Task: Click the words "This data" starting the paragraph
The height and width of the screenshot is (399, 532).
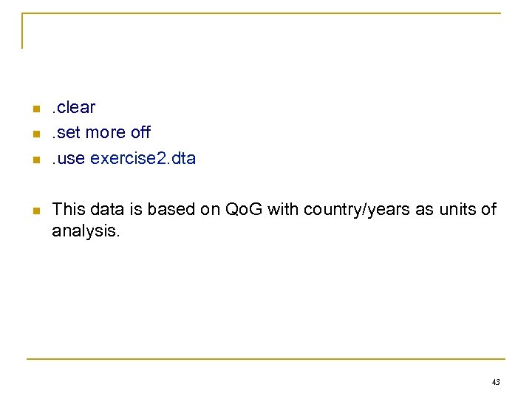Action: click(x=83, y=210)
